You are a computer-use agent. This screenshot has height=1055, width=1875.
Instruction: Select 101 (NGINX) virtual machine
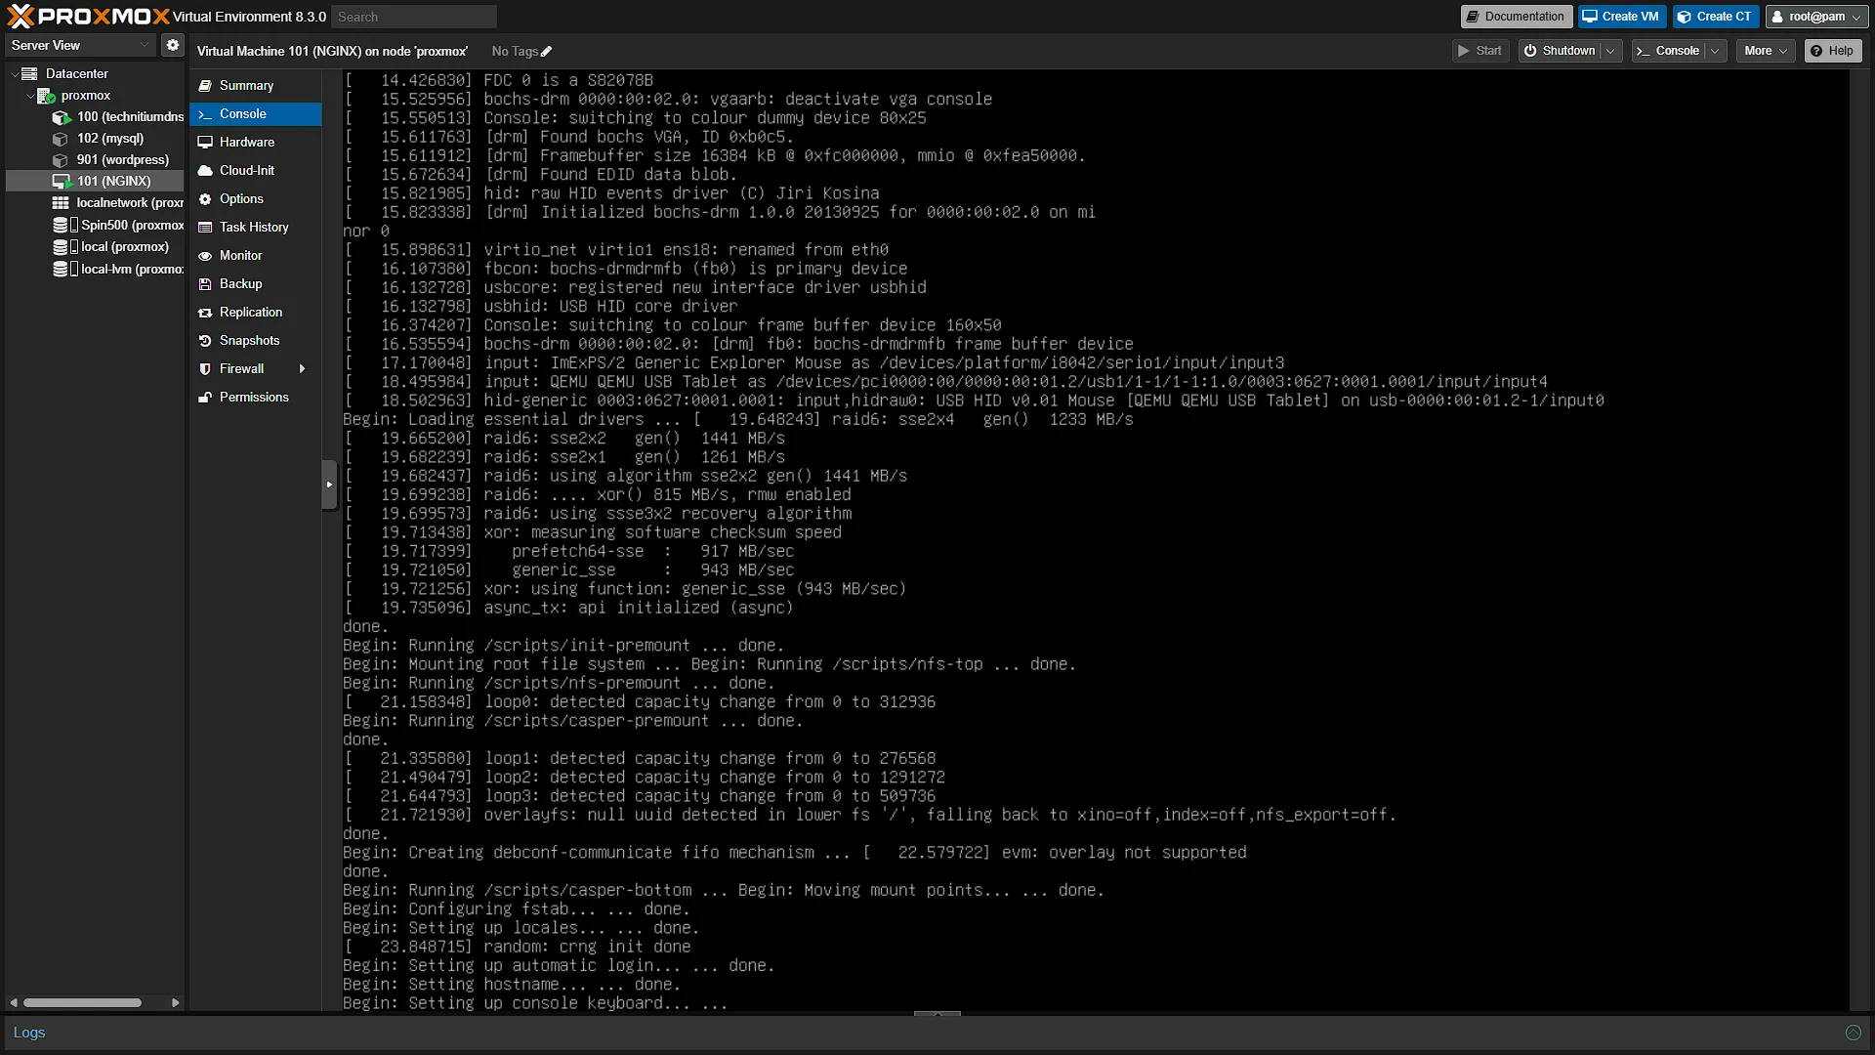click(x=113, y=181)
